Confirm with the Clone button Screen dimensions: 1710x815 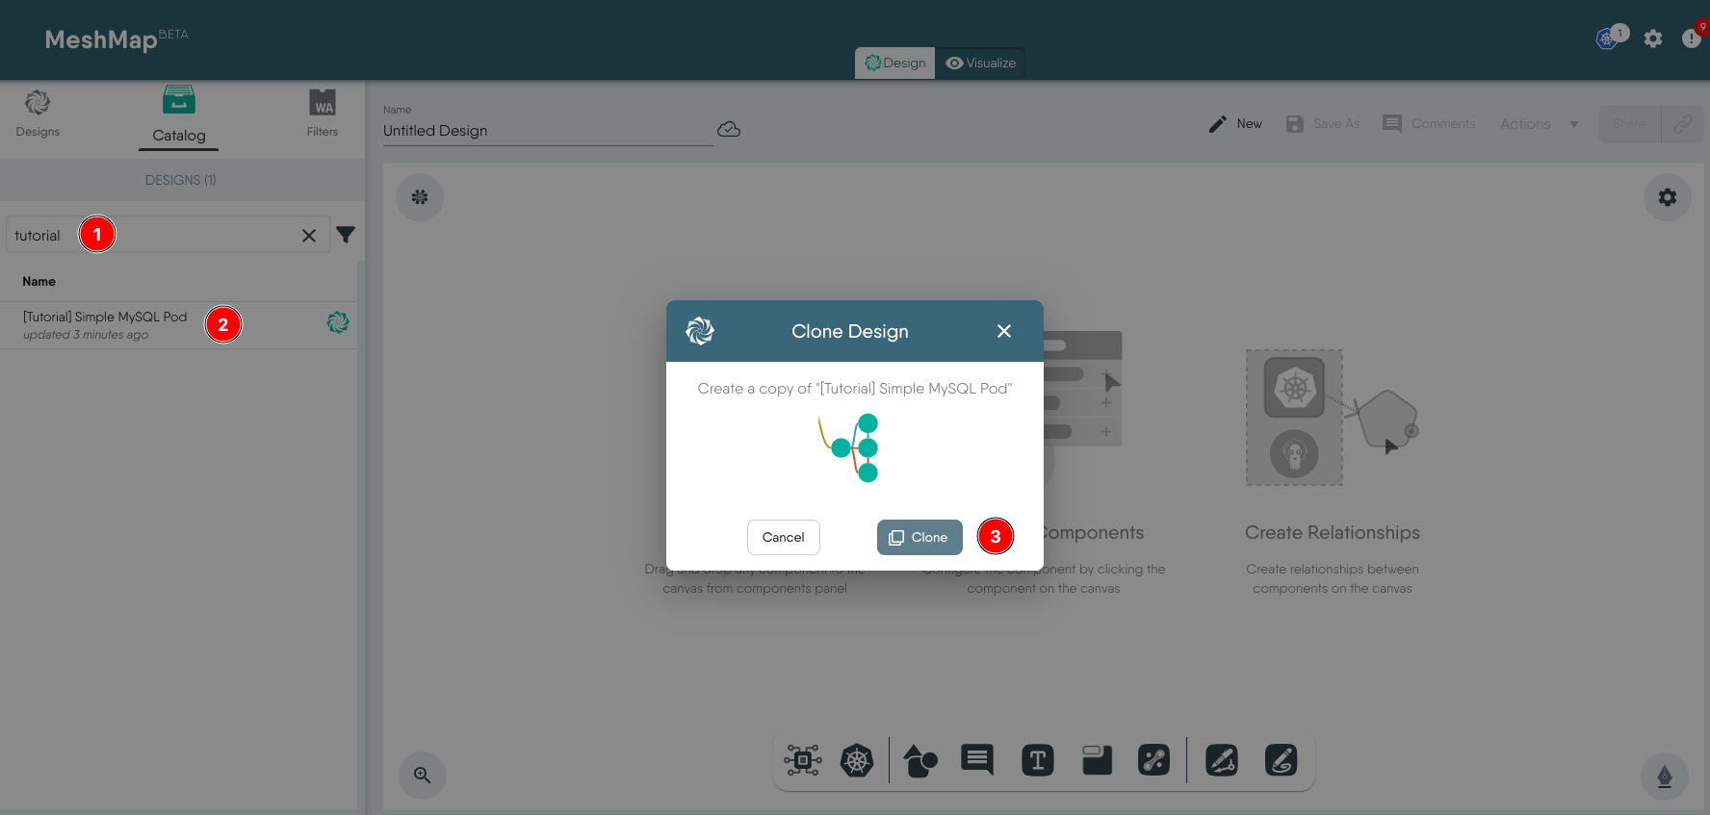pyautogui.click(x=920, y=537)
